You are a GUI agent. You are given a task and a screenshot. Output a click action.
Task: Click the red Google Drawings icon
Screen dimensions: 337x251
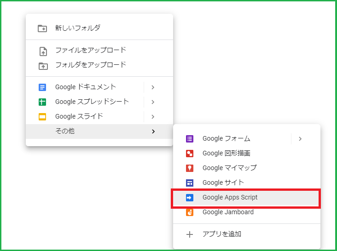[190, 154]
